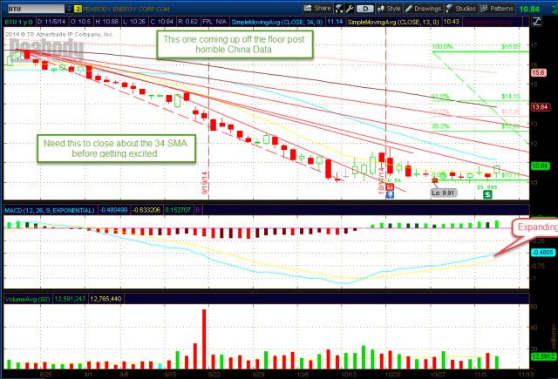Viewport: 558px width, 379px height.
Task: Click the 10.84 last price in the top bar
Action: tap(529, 10)
